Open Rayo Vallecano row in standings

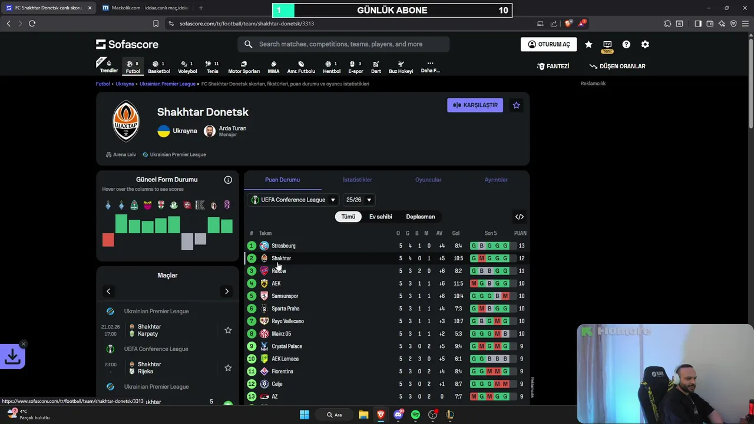pos(386,321)
